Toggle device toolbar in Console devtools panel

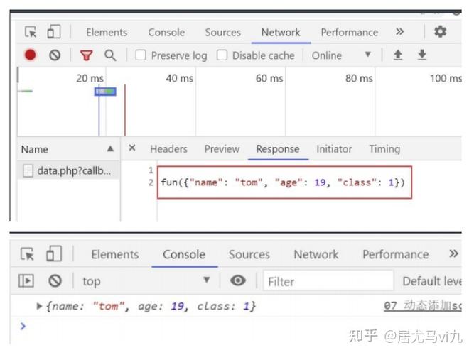point(54,253)
